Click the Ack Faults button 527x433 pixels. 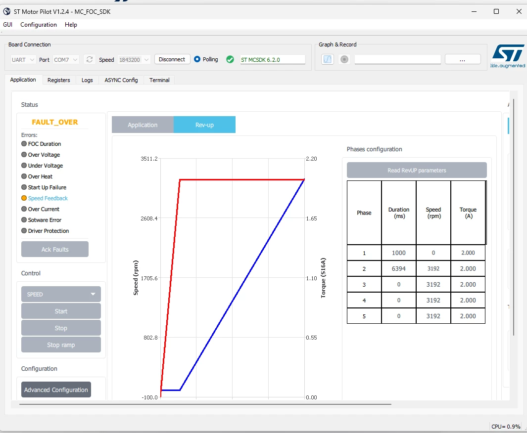55,250
